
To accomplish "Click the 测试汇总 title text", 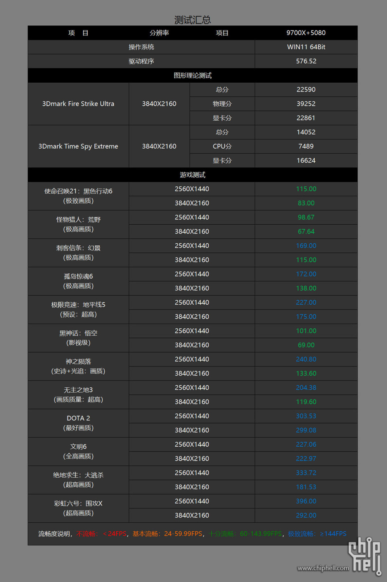I will click(x=193, y=20).
